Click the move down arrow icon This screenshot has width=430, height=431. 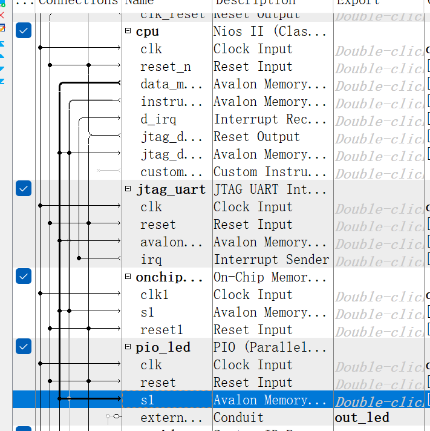coord(2,68)
